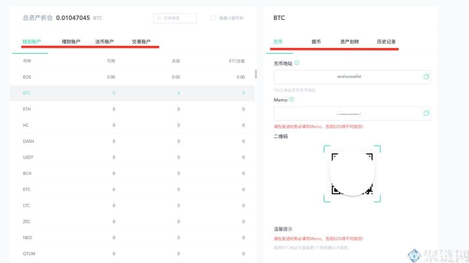Click the coin list vertical scrollbar

tap(255, 74)
